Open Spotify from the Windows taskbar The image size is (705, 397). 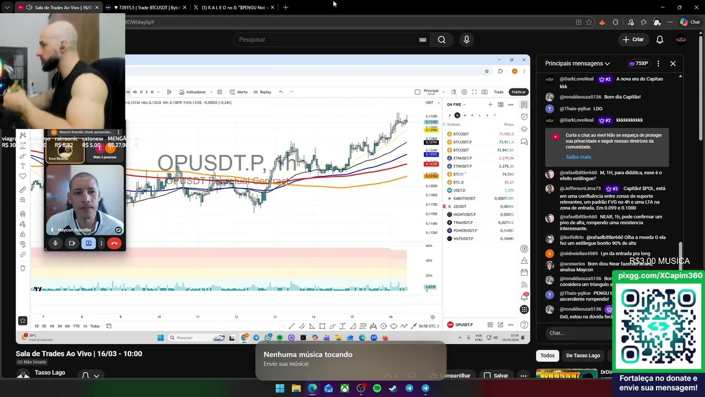(x=377, y=388)
